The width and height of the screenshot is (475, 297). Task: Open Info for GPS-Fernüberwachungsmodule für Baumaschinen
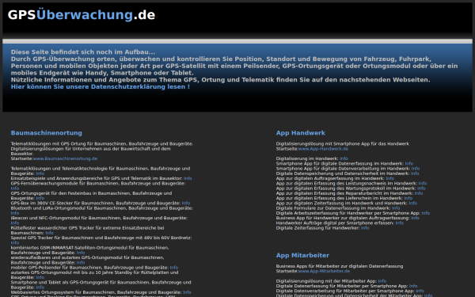(15, 188)
